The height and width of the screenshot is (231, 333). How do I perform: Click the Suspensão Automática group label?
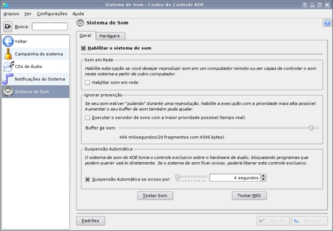tap(108, 149)
